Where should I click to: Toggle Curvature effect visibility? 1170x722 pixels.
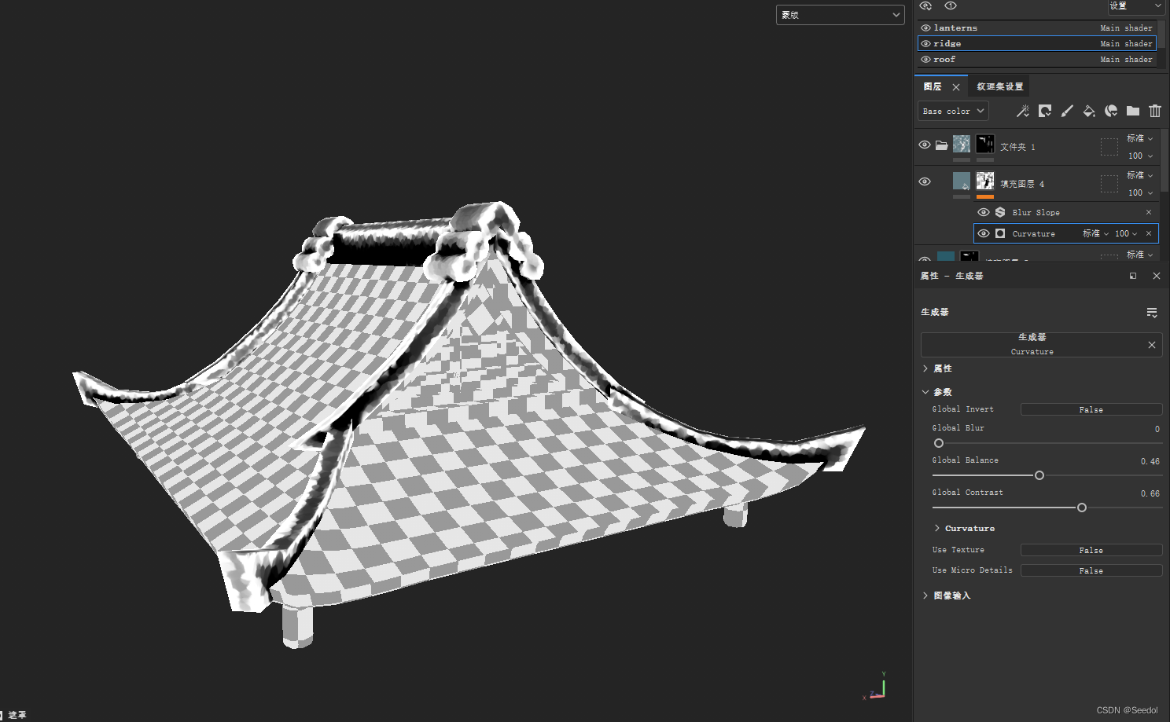click(x=983, y=233)
